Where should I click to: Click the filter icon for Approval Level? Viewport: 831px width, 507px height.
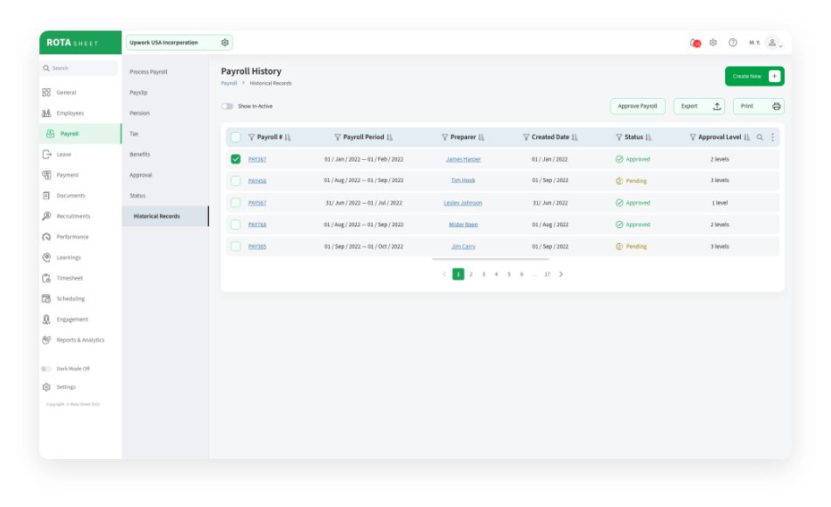coord(692,137)
